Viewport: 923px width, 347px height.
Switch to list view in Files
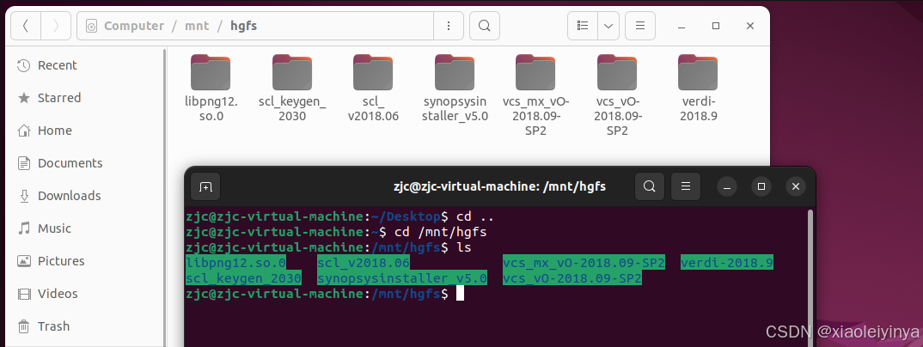click(583, 26)
